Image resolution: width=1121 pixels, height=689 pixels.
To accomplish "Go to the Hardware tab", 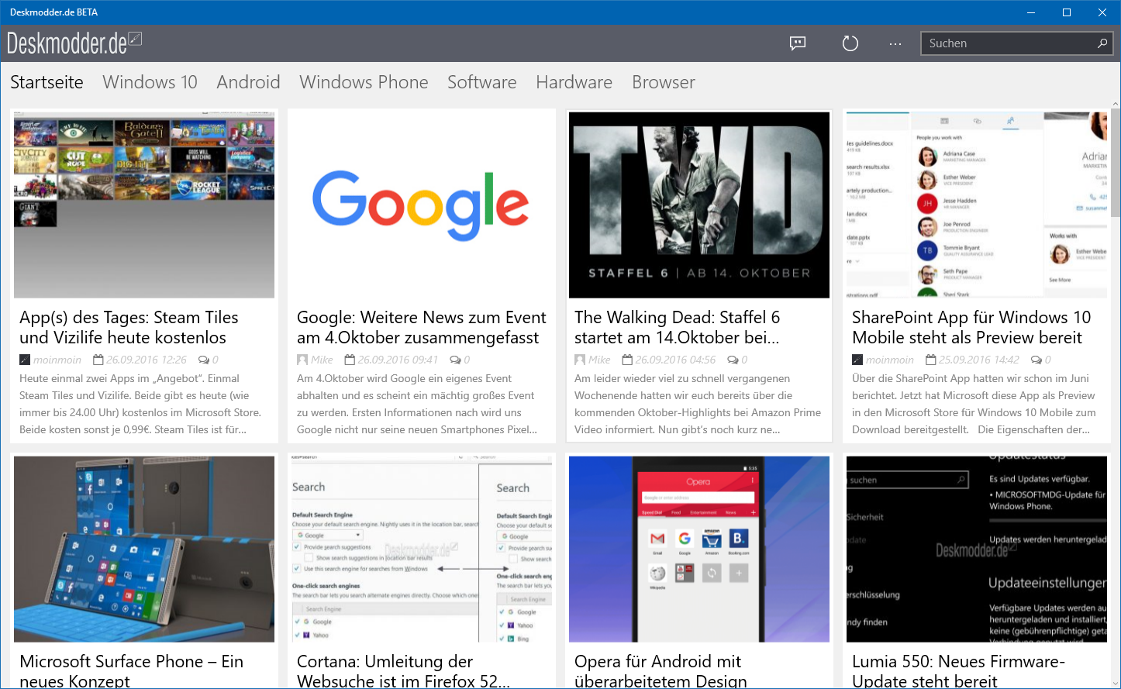I will tap(574, 82).
